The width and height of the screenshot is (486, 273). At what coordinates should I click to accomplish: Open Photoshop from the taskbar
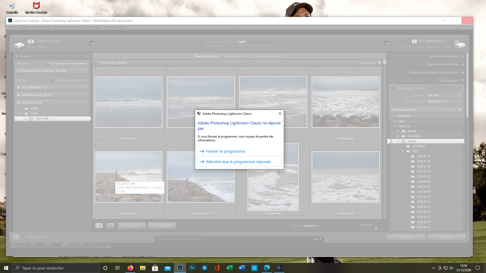[192, 268]
